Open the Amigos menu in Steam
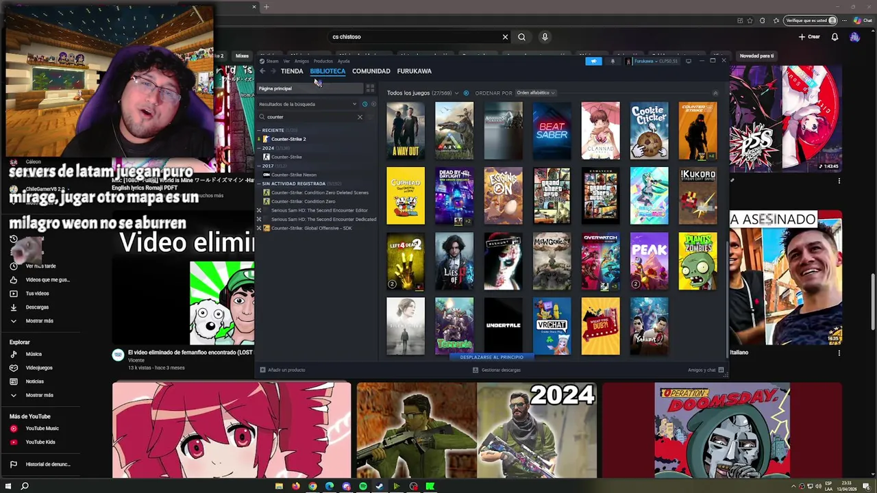This screenshot has height=493, width=877. pyautogui.click(x=301, y=61)
